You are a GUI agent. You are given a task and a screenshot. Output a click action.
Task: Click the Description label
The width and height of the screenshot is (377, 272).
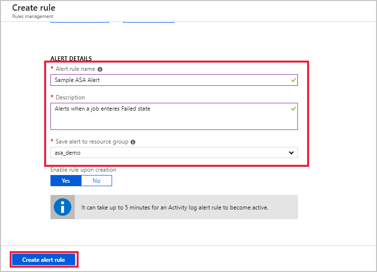(x=70, y=97)
